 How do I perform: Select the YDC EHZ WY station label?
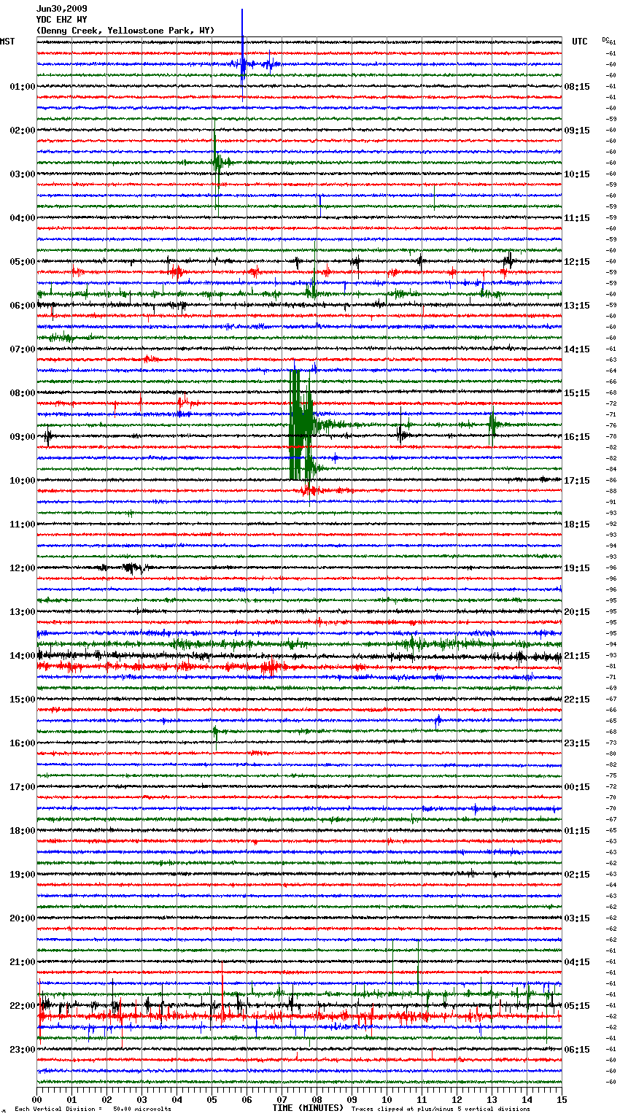point(61,20)
